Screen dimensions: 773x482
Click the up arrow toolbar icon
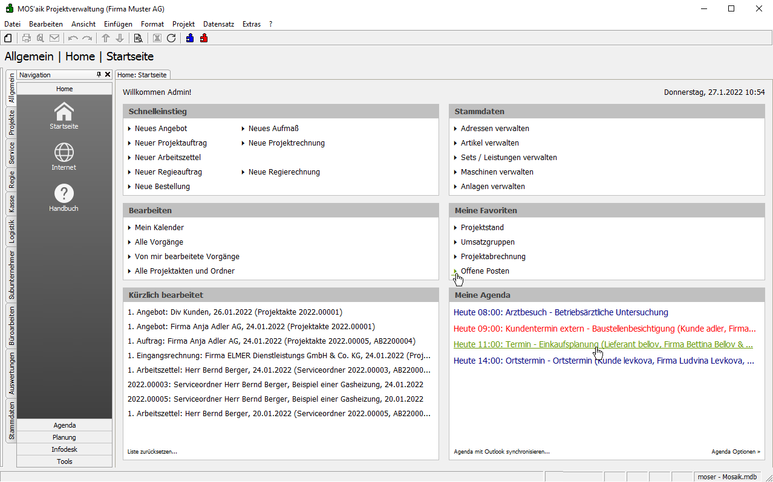click(106, 38)
